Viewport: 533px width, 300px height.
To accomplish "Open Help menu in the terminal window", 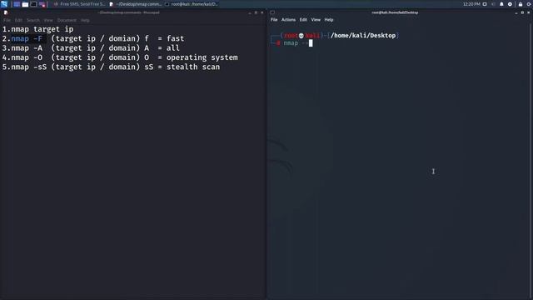I will [329, 20].
